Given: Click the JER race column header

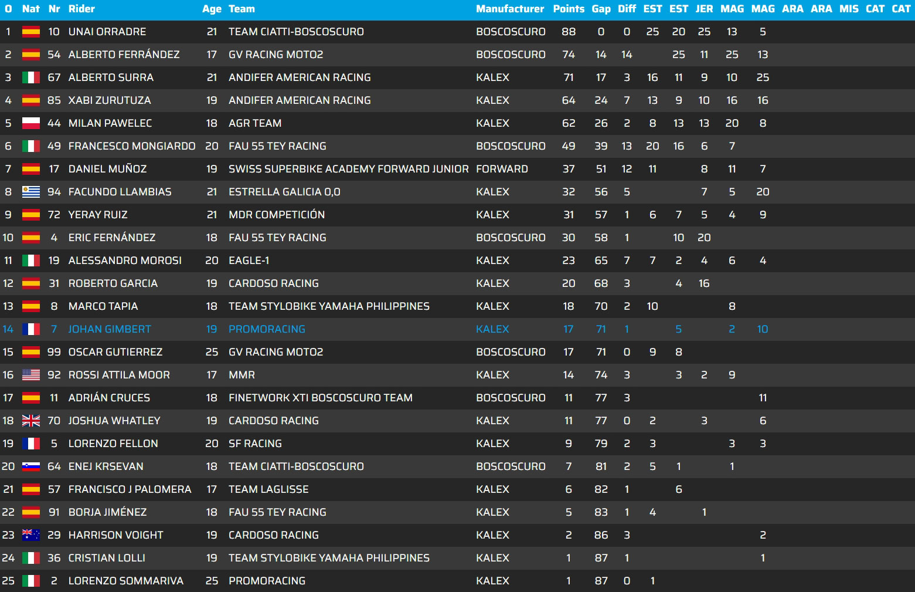Looking at the screenshot, I should tap(703, 9).
